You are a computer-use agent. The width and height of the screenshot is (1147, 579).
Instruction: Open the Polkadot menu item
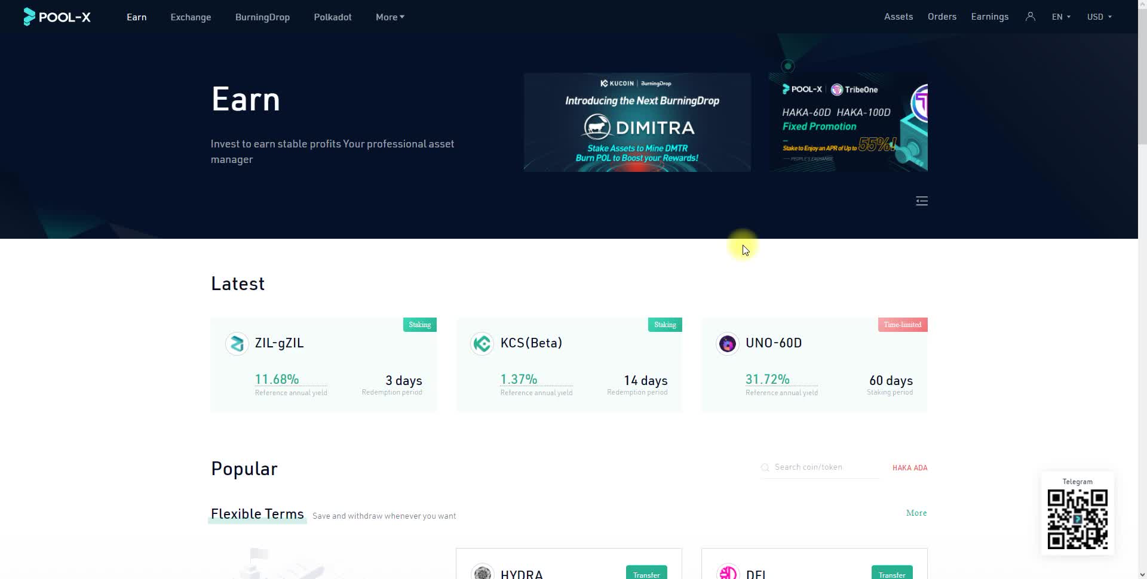(333, 17)
